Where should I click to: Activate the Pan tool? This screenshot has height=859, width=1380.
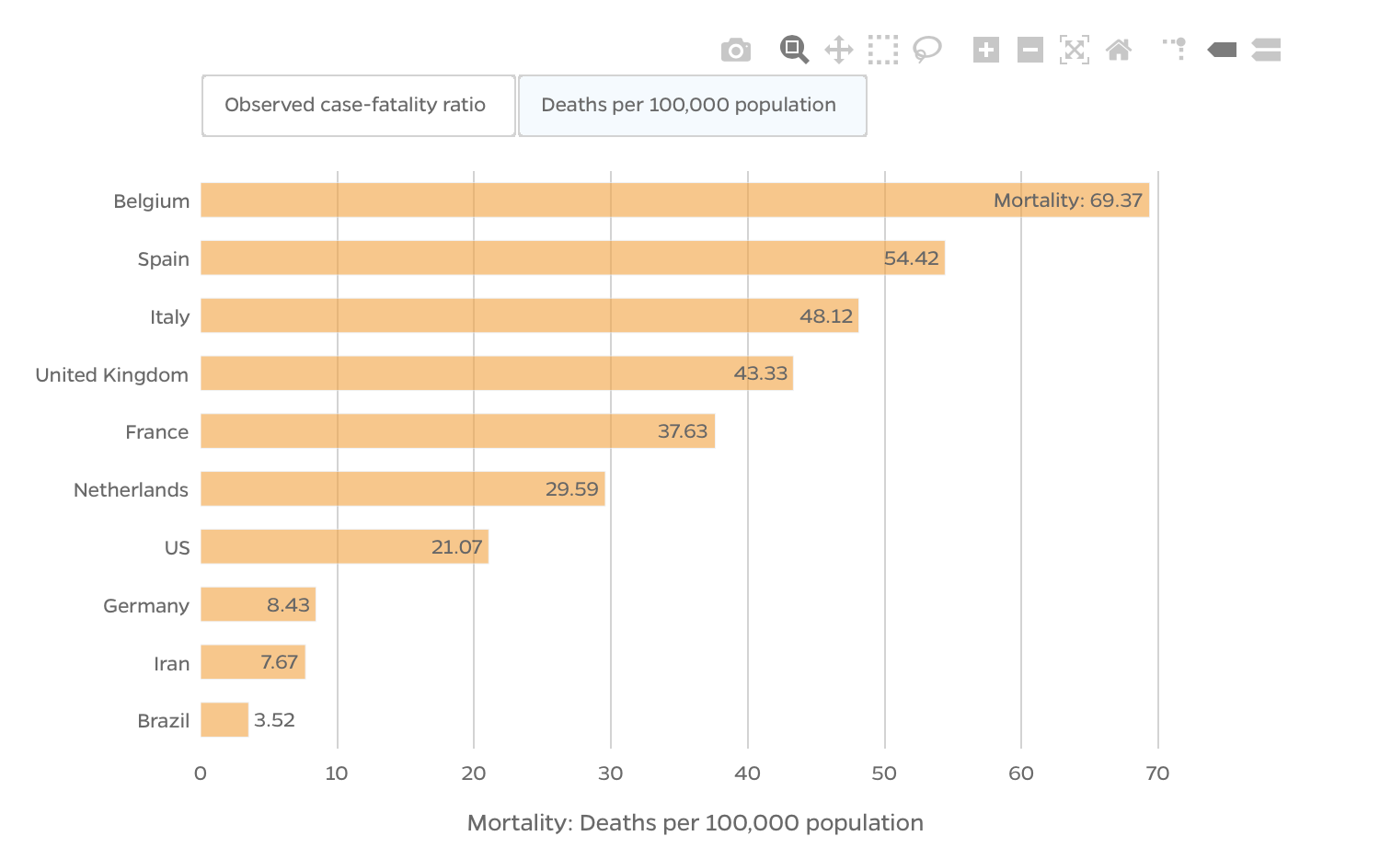838,50
